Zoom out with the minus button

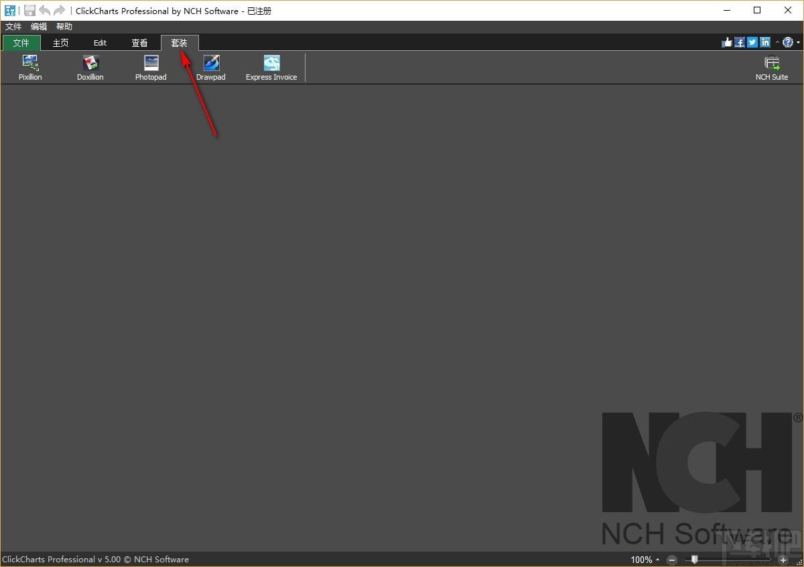(x=672, y=560)
